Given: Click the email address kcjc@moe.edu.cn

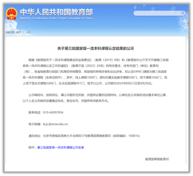Looking at the screenshot, I should (x=55, y=124).
